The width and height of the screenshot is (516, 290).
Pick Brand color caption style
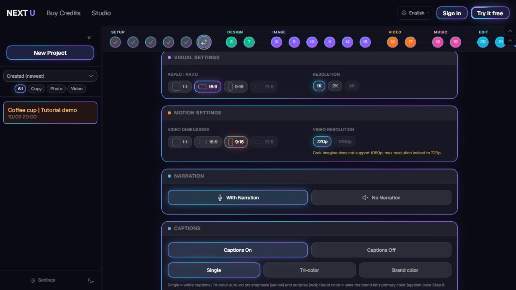[x=405, y=270]
